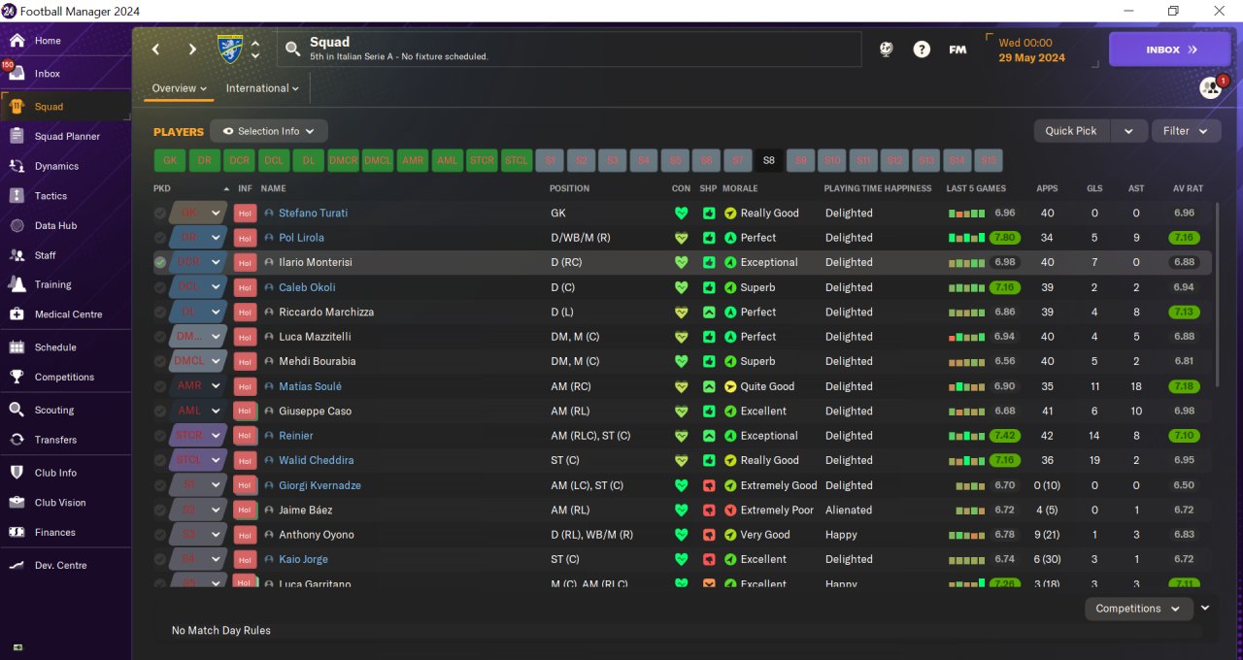
Task: Open the Overview tab menu
Action: coord(180,88)
